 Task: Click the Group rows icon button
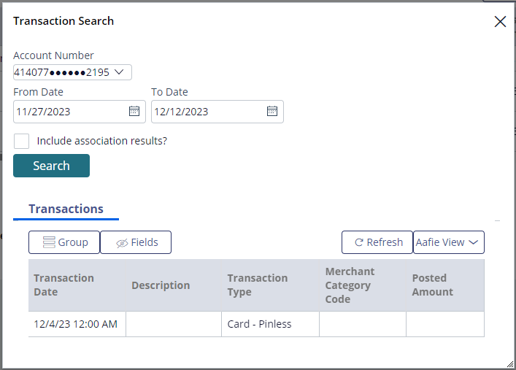tap(49, 242)
